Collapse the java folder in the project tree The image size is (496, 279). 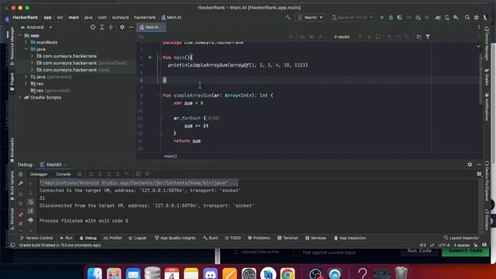[26, 50]
